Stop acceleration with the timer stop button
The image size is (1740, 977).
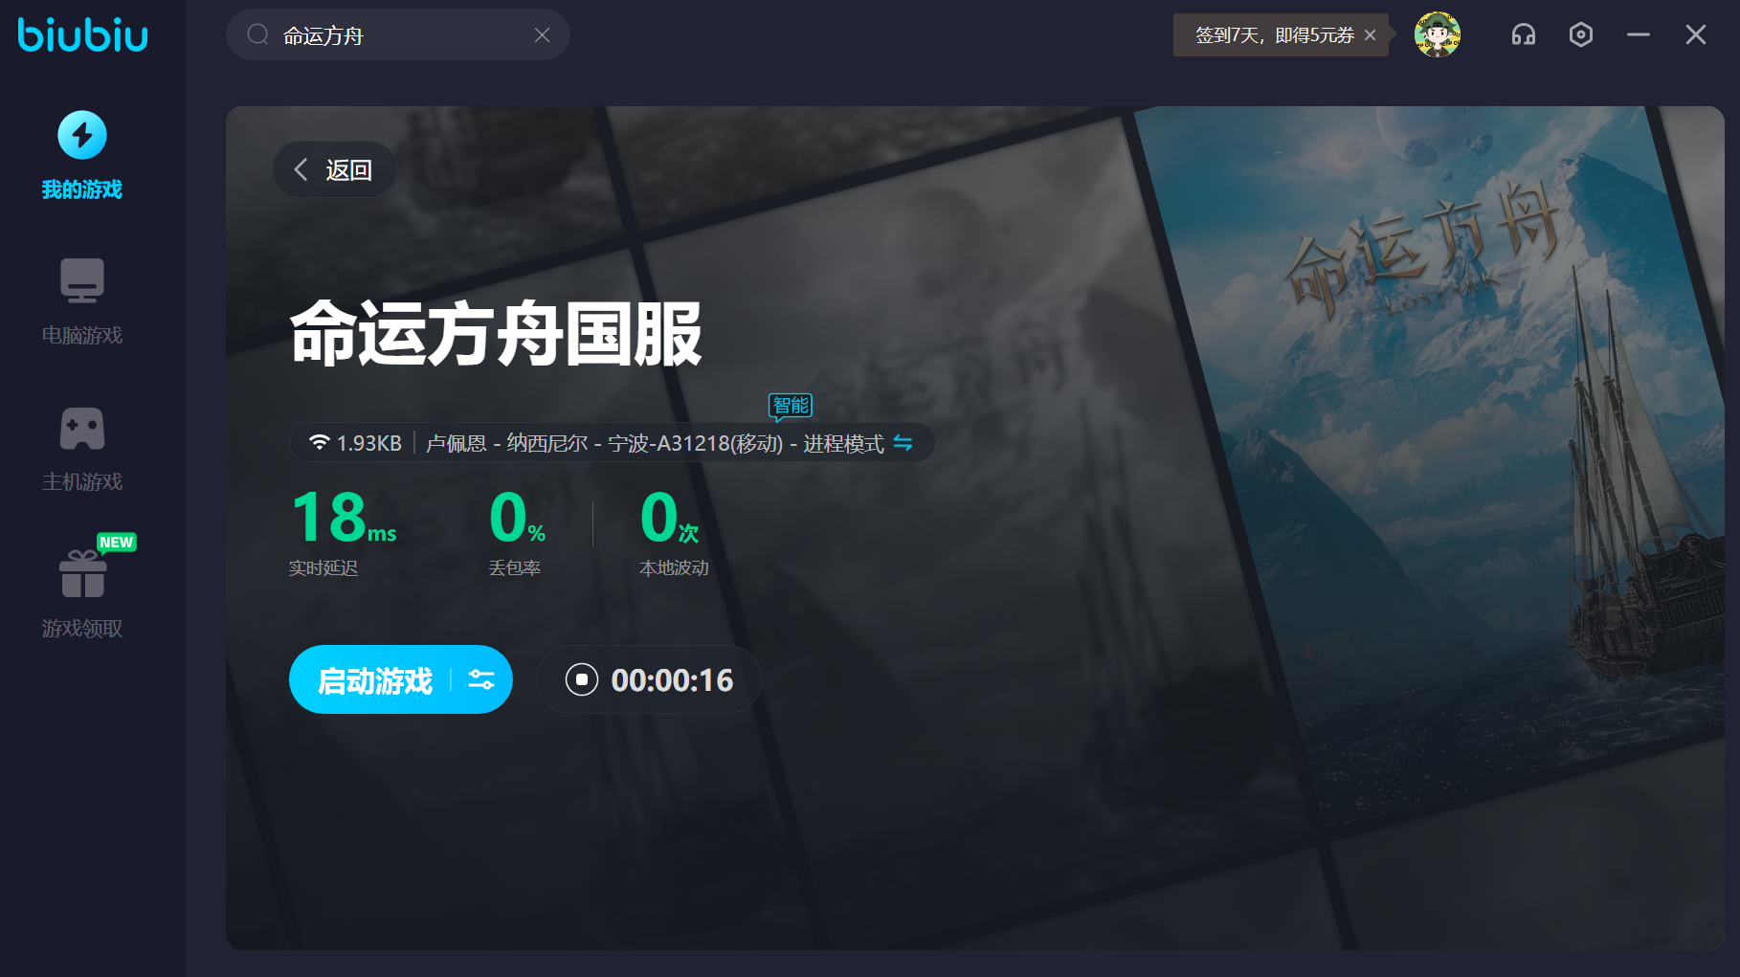582,680
